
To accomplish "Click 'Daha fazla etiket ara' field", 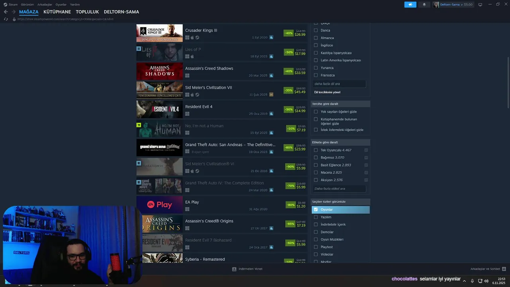I will (339, 189).
